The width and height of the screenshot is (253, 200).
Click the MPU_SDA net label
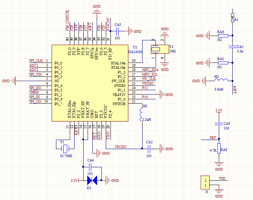click(x=150, y=69)
